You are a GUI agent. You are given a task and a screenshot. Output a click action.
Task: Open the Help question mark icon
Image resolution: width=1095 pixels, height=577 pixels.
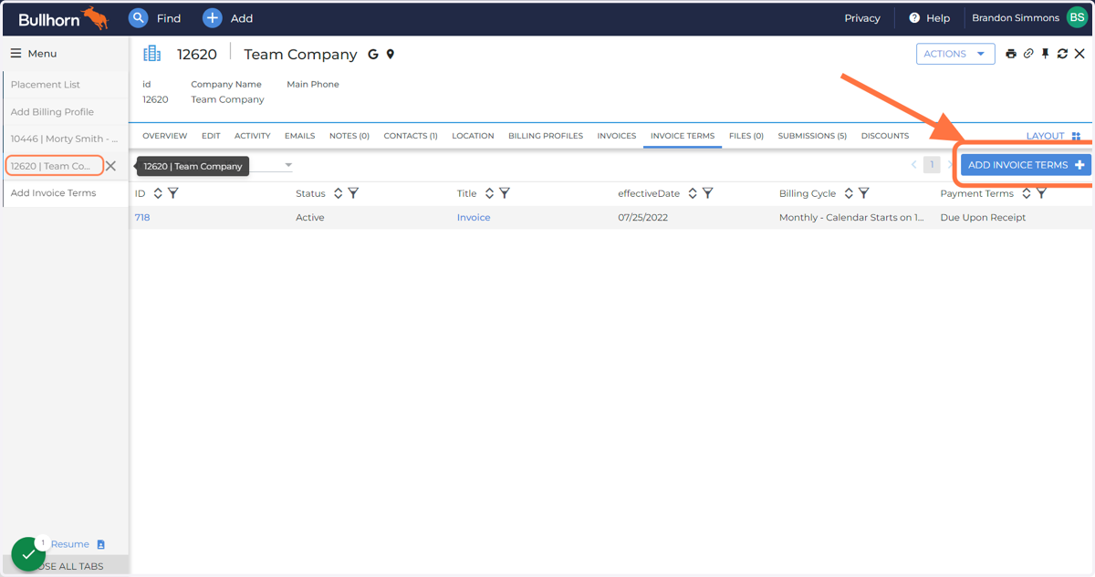[914, 18]
